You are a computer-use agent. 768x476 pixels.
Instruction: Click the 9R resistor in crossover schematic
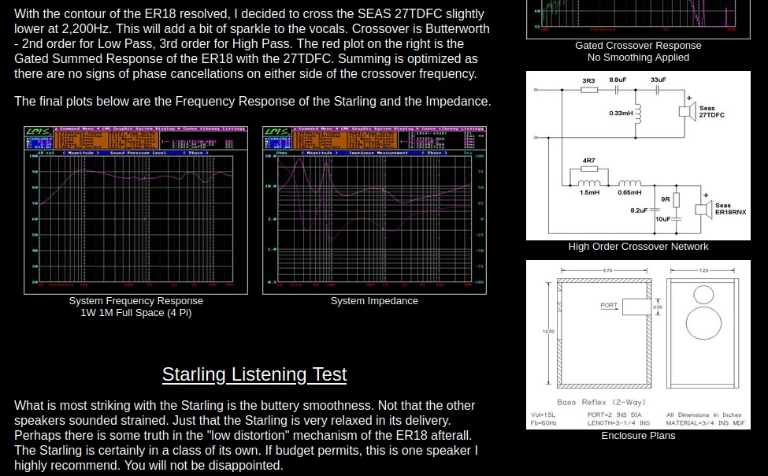[x=677, y=199]
